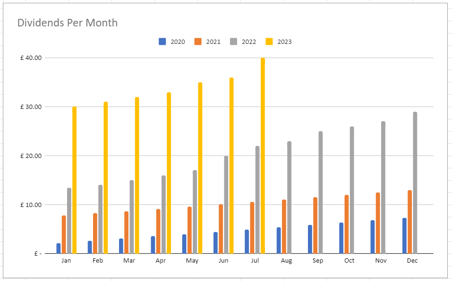Select the "2023" legend label text
452x281 pixels.
pos(284,42)
